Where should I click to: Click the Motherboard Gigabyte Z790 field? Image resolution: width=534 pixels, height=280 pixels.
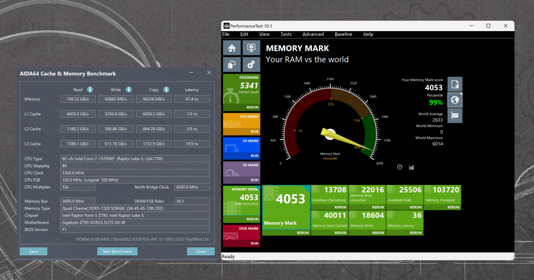[x=135, y=223]
